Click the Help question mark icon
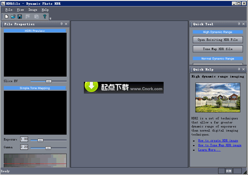Image resolution: width=248 pixels, height=175 pixels. 45,16
